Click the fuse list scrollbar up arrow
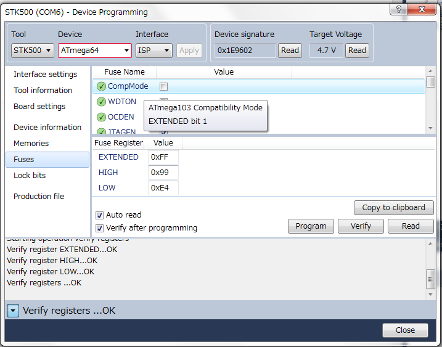This screenshot has width=442, height=347. [430, 71]
